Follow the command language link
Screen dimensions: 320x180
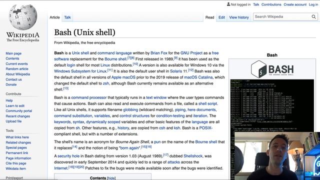pos(114,53)
